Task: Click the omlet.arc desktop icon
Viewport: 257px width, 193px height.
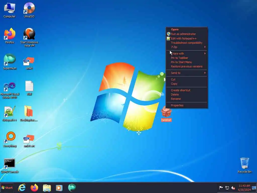Action: click(x=29, y=141)
